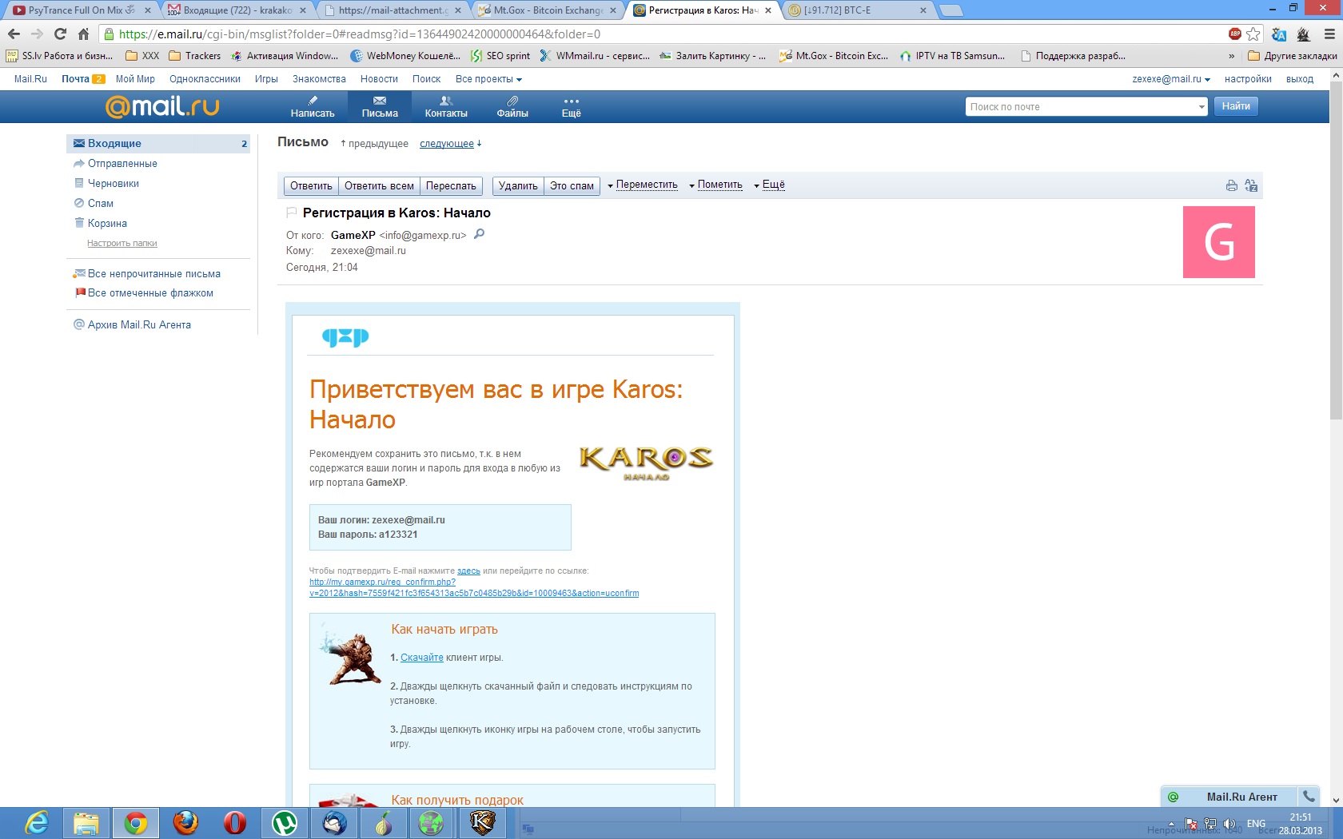Go to browser home page
The height and width of the screenshot is (839, 1343).
[x=83, y=34]
